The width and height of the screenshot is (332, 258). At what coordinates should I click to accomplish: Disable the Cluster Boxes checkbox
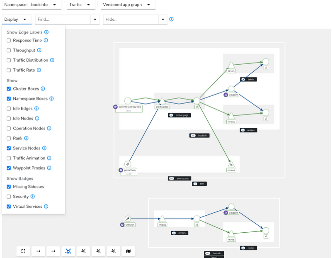pyautogui.click(x=9, y=88)
